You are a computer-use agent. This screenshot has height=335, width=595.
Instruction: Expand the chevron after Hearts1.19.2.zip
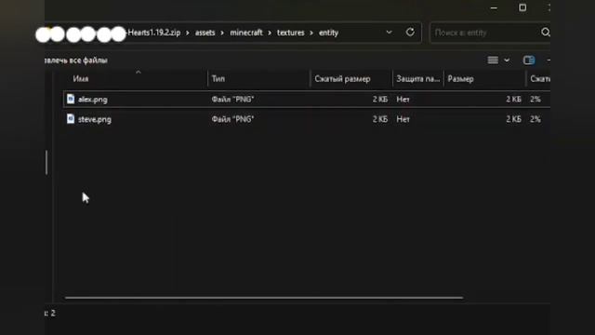click(188, 33)
